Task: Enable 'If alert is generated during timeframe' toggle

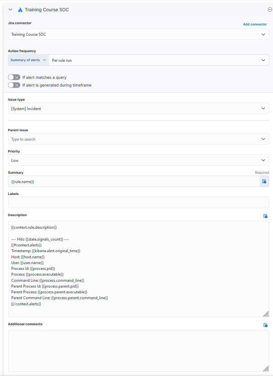Action: coord(14,85)
